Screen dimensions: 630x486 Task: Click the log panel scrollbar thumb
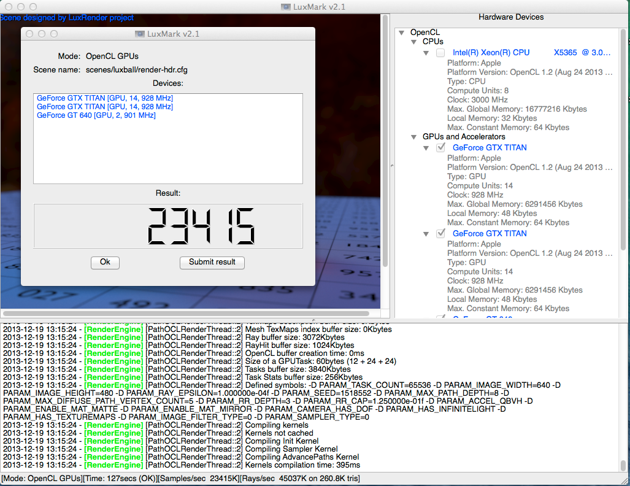(x=623, y=465)
